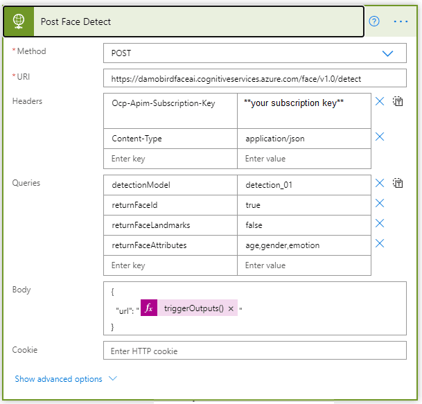This screenshot has height=404, width=422.
Task: Click the triggerOutputs() fx expression token
Action: 193,309
